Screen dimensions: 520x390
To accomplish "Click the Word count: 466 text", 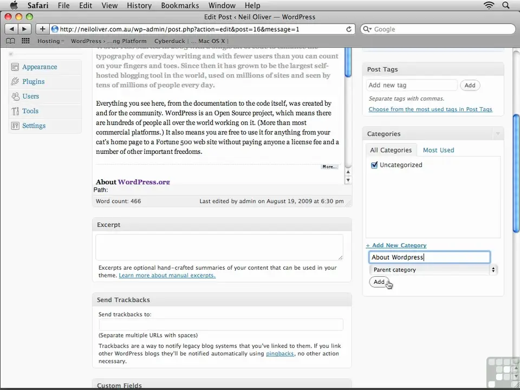I will point(119,201).
